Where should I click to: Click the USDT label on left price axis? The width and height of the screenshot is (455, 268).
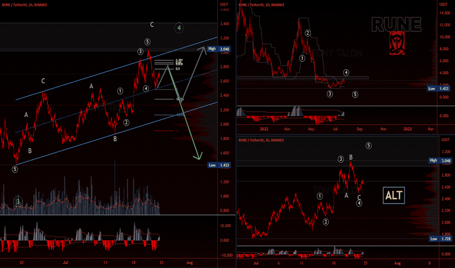tap(224, 5)
